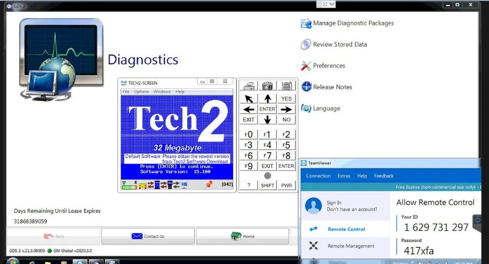489x264 pixels.
Task: Click the question mark key on Tech2 keypad
Action: click(x=248, y=185)
